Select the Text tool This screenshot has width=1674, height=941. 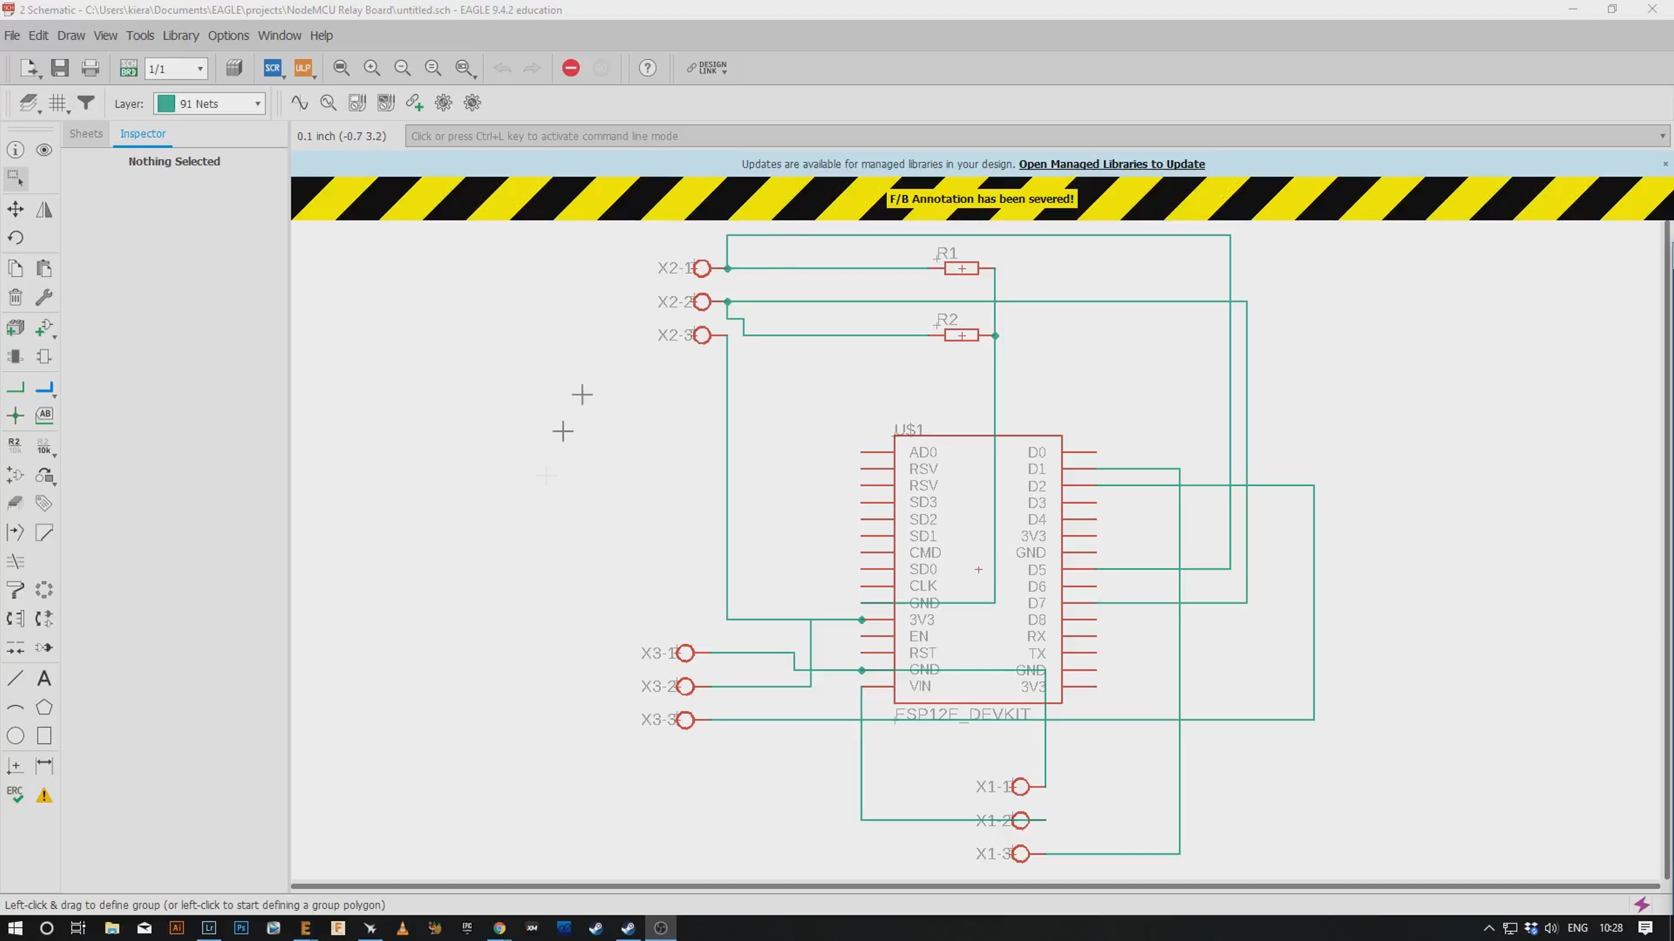click(x=44, y=679)
